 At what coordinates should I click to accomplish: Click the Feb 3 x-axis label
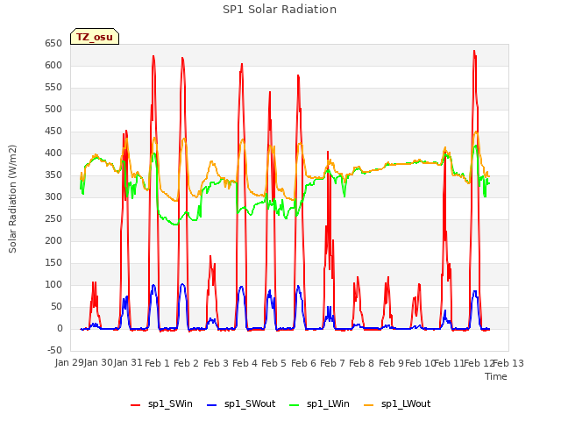216,363
